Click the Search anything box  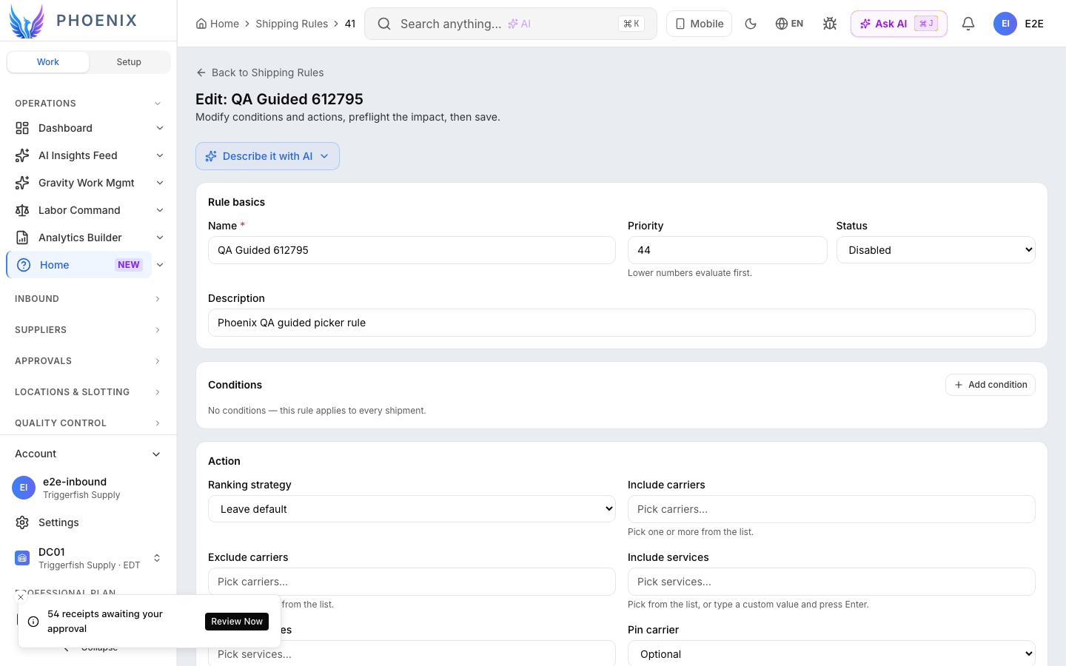[511, 24]
